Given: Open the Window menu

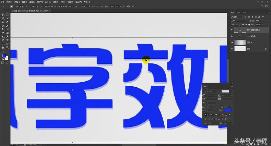Looking at the screenshot, I should (79, 2).
